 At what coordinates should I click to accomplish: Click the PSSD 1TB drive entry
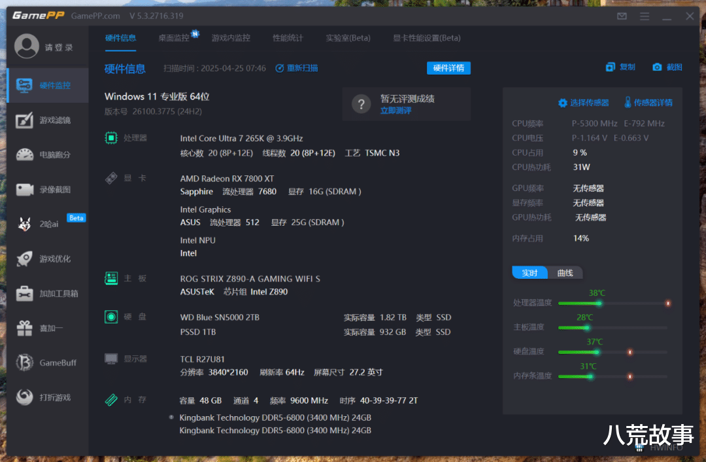[x=198, y=332]
